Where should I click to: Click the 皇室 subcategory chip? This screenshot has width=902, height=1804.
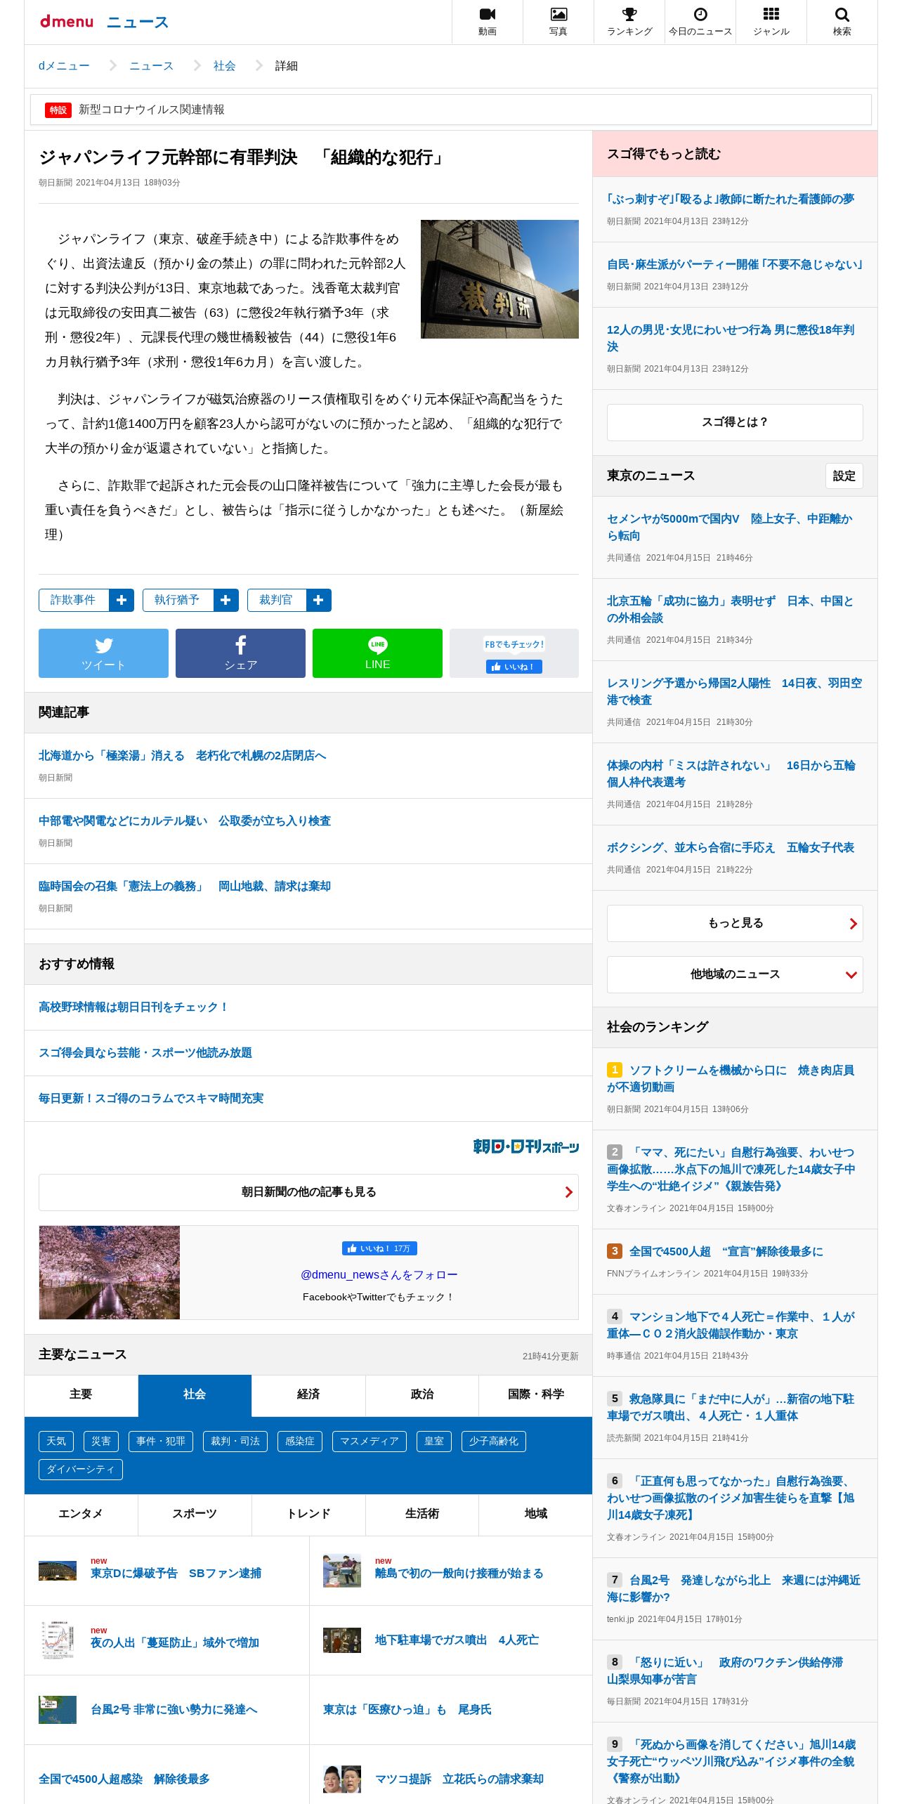(x=434, y=1442)
